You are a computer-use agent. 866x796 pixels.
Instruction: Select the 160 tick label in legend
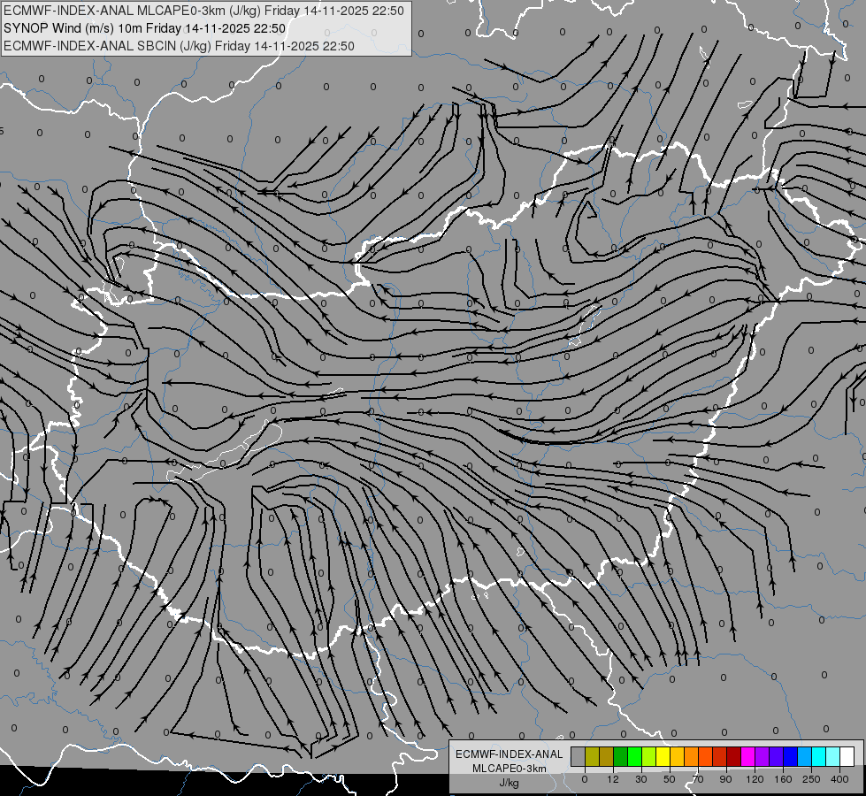(783, 779)
